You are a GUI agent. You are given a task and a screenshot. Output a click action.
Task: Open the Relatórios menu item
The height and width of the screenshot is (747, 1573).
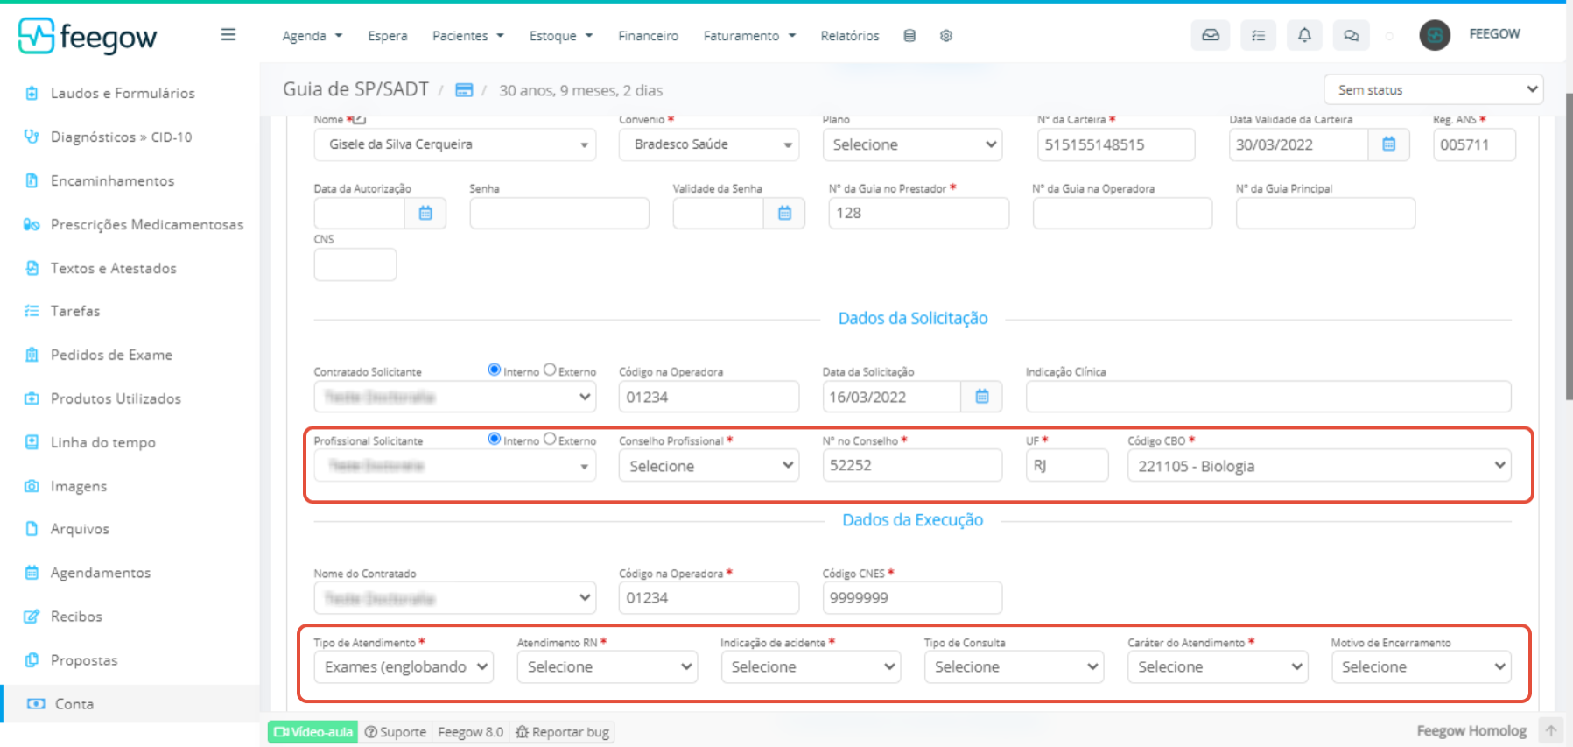pyautogui.click(x=849, y=36)
